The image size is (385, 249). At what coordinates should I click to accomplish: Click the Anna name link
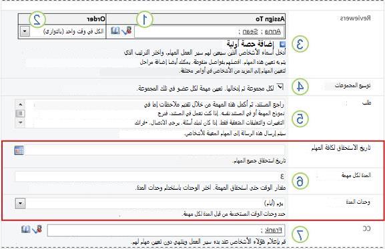click(272, 32)
